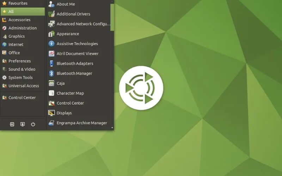The image size is (282, 176).
Task: Click Assistive Technologies text label
Action: (77, 44)
